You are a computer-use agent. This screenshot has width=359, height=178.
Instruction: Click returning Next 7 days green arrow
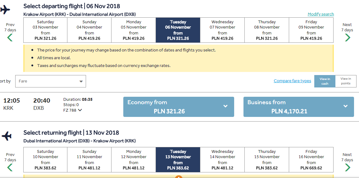[347, 167]
